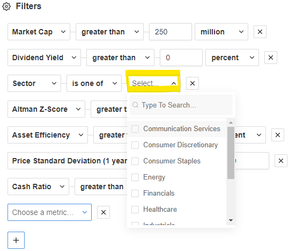Remove the Market Cap filter row
The width and height of the screenshot is (296, 251).
tap(260, 32)
